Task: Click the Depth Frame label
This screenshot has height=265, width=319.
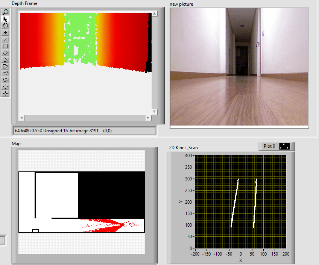Action: (x=24, y=3)
